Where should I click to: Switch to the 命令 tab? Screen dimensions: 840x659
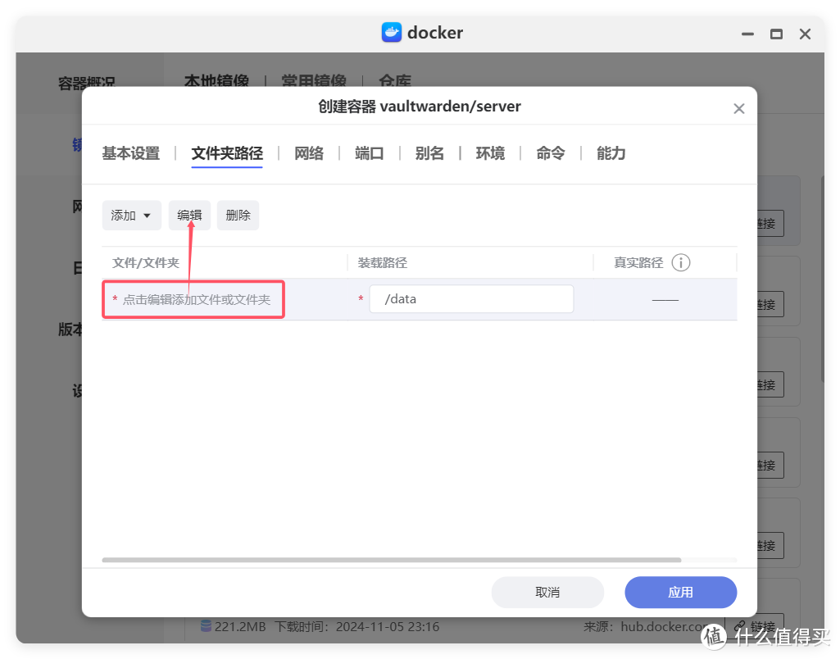click(x=550, y=153)
